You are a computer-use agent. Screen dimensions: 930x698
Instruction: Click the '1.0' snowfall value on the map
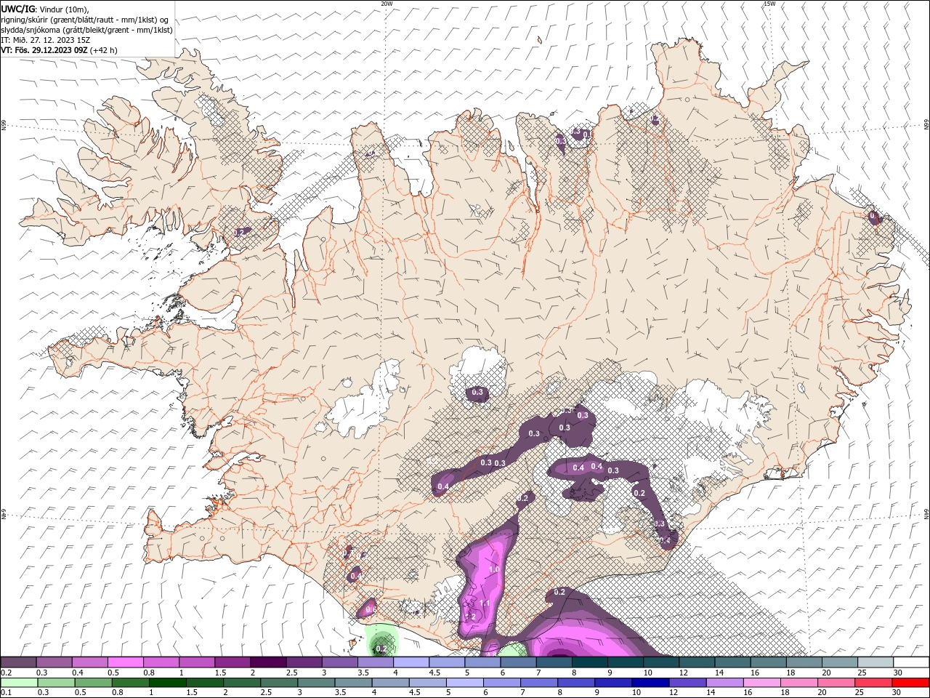[494, 569]
